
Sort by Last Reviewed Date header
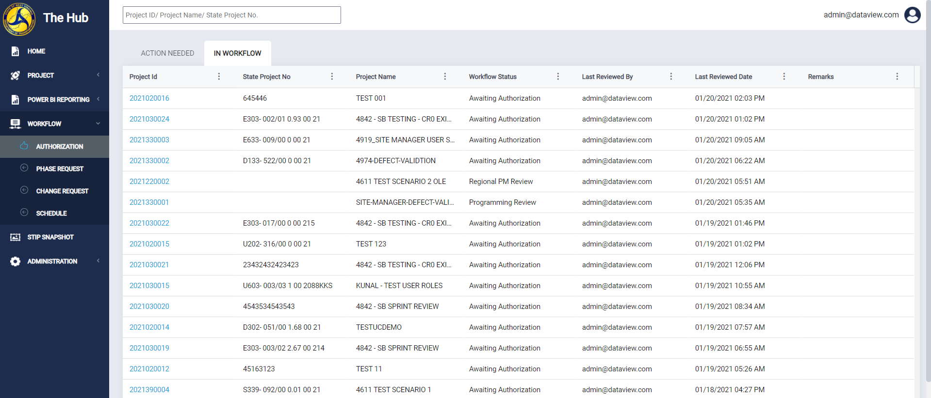click(x=723, y=77)
